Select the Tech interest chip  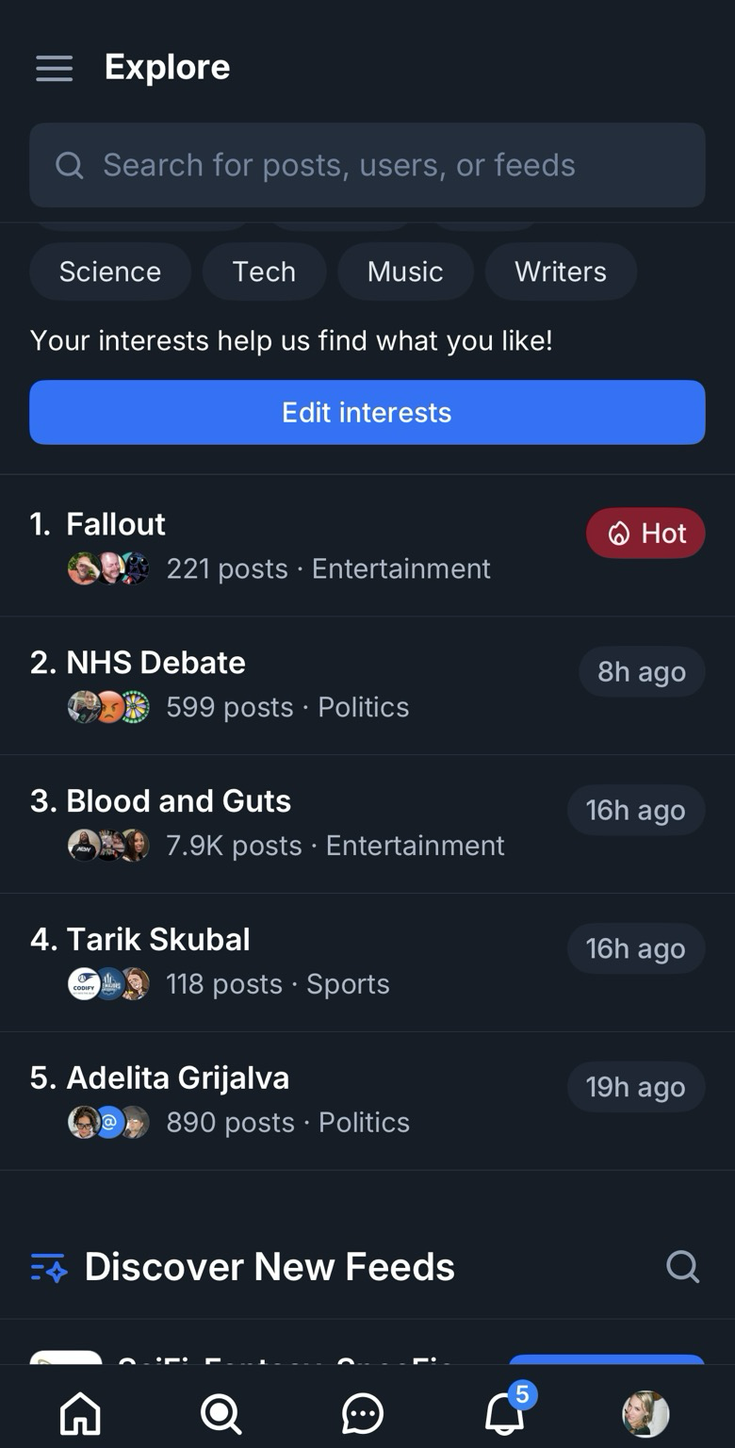coord(264,271)
